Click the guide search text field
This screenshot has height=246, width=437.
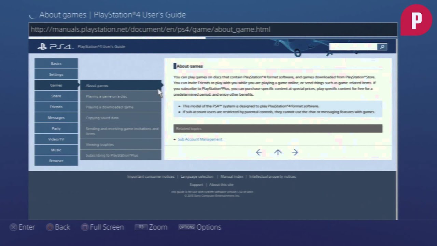[353, 47]
